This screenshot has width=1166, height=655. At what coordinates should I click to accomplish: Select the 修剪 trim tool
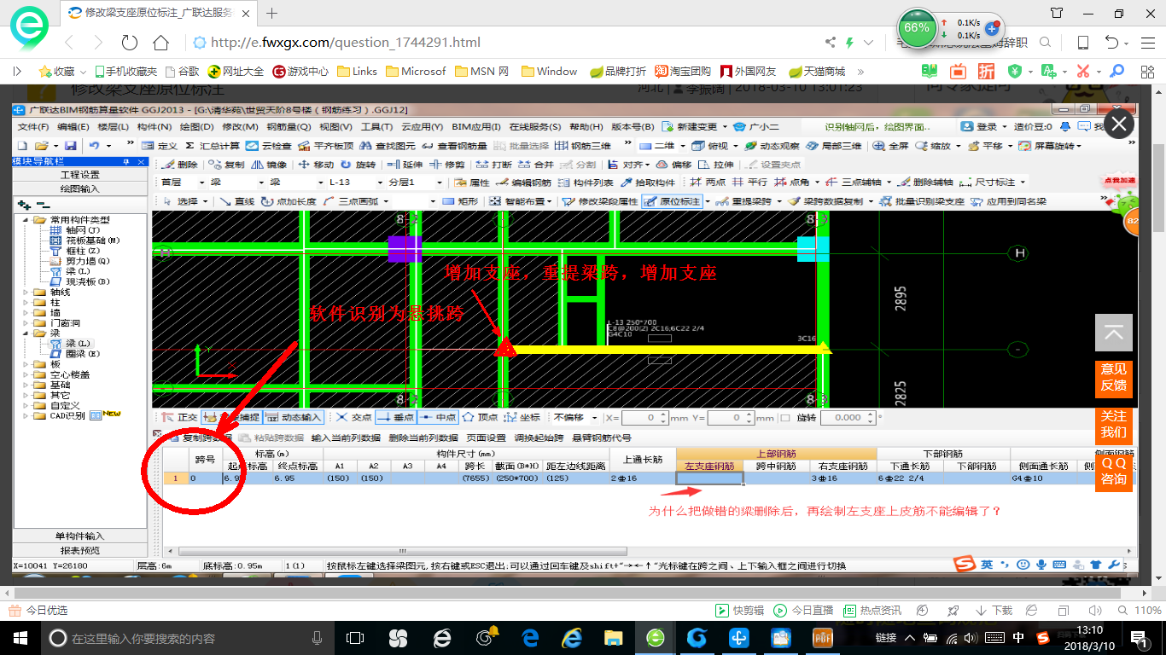coord(447,165)
